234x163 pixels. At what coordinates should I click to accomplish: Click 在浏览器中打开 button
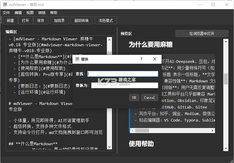(x=202, y=34)
